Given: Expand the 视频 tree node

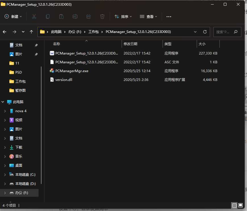Looking at the screenshot, I should coord(5,120).
